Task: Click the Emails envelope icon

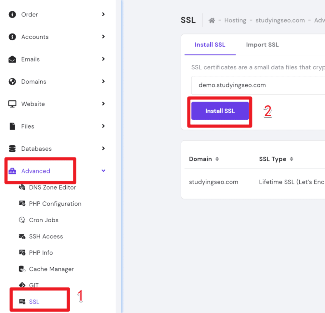Action: coord(12,59)
